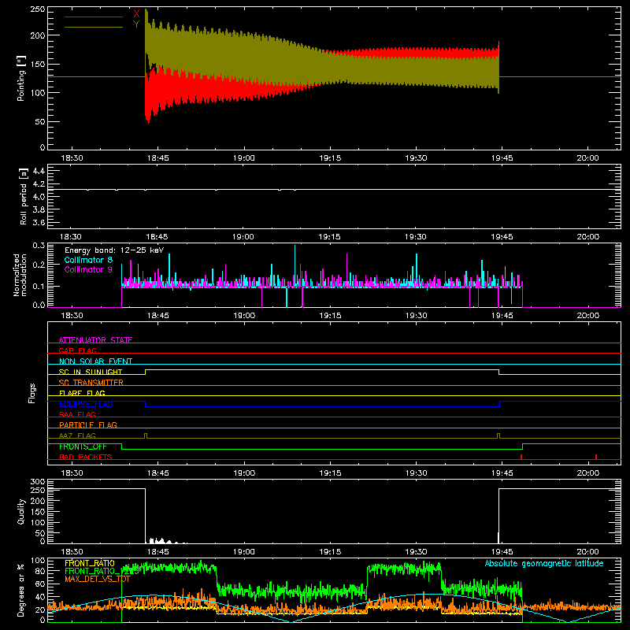This screenshot has height=630, width=630.
Task: Click the Quality axis title
Action: [x=21, y=511]
